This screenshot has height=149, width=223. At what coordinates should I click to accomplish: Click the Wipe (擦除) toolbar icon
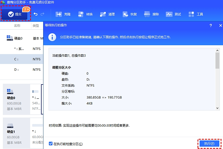point(147,14)
